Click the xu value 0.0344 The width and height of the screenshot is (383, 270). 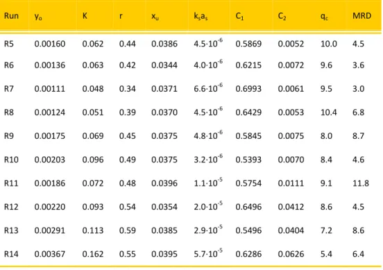(x=164, y=65)
